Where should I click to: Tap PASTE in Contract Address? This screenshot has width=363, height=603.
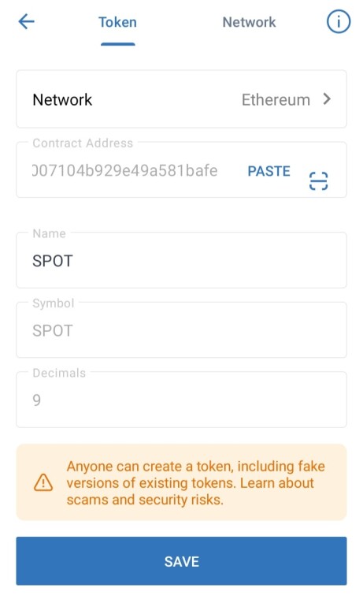coord(269,171)
